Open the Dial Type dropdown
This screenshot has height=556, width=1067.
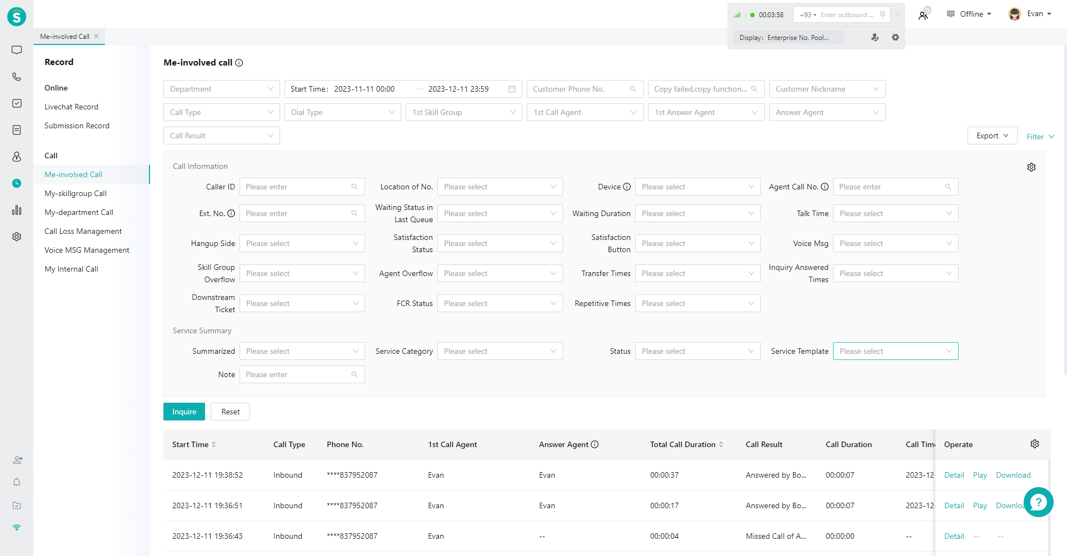343,112
